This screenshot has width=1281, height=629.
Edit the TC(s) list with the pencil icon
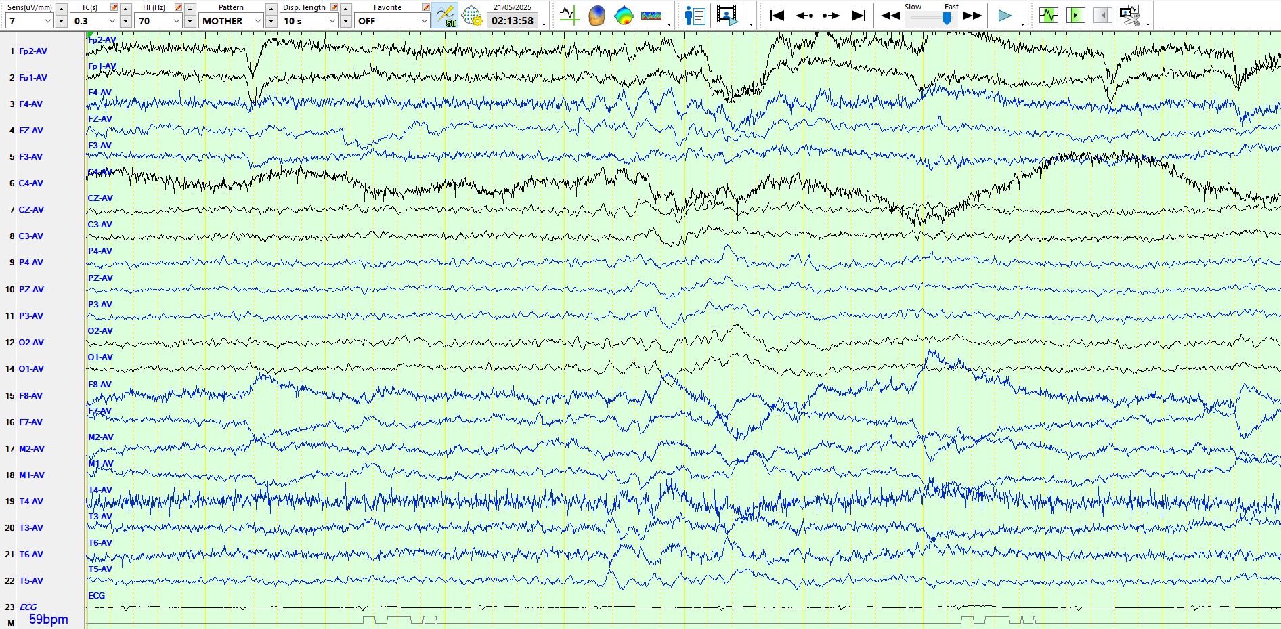click(114, 7)
